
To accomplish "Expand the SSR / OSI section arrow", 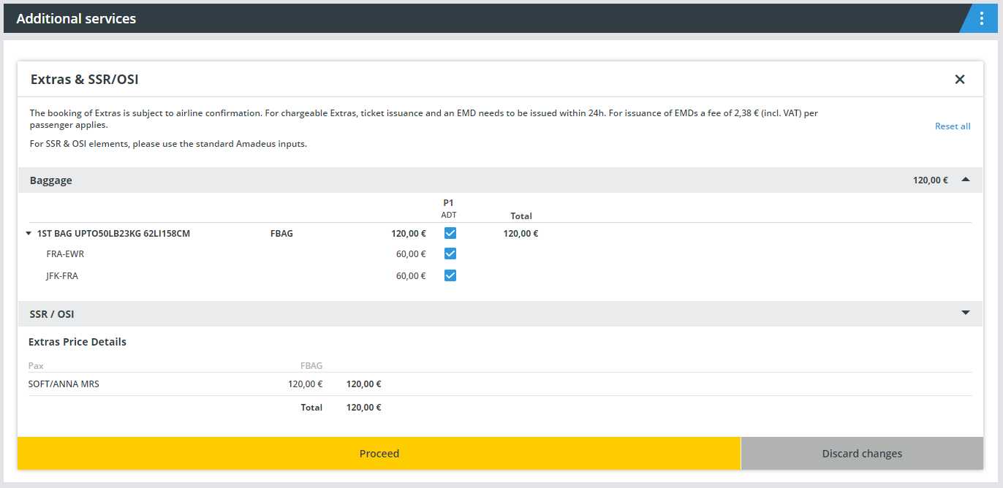I will 965,313.
